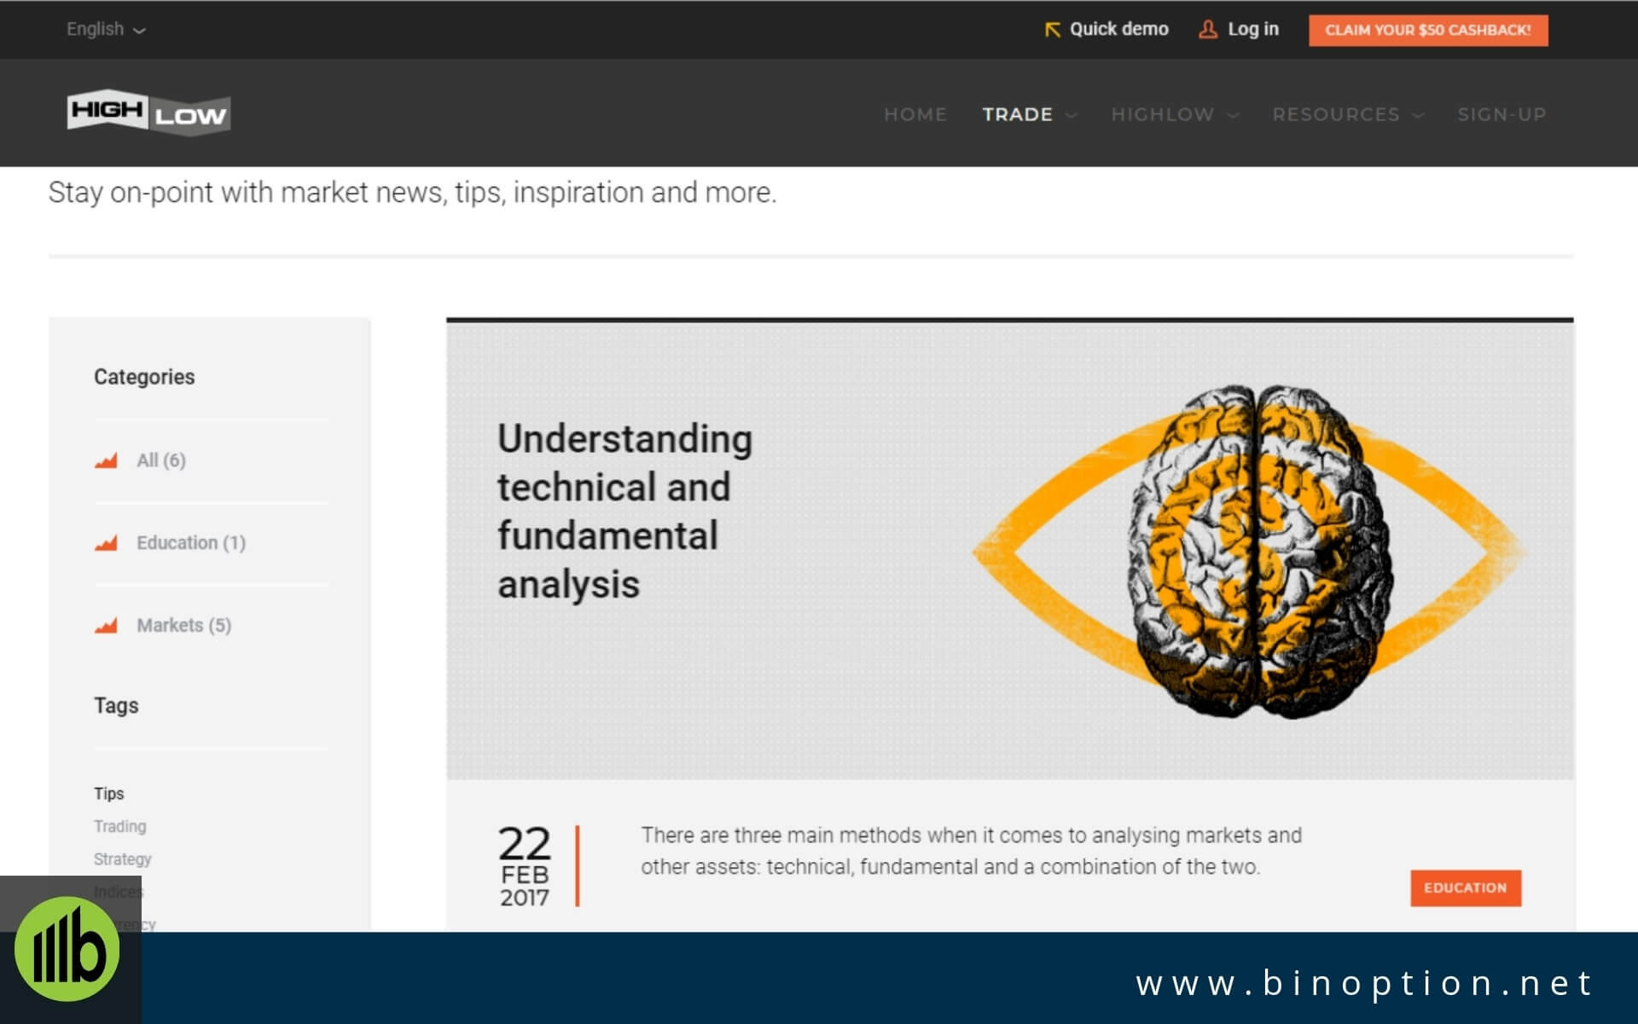The width and height of the screenshot is (1638, 1024).
Task: Select the Strategy tag
Action: pyautogui.click(x=122, y=859)
